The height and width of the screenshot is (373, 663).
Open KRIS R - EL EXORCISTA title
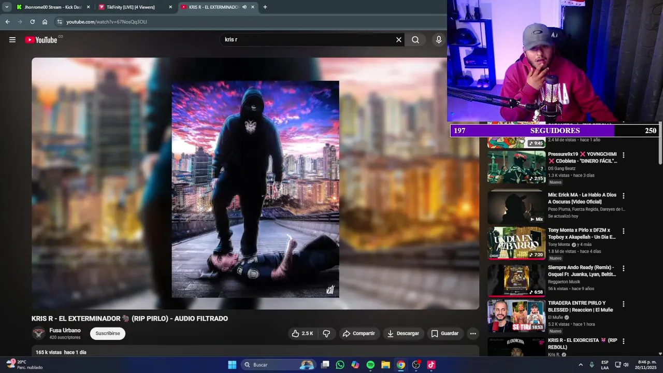[x=583, y=343]
